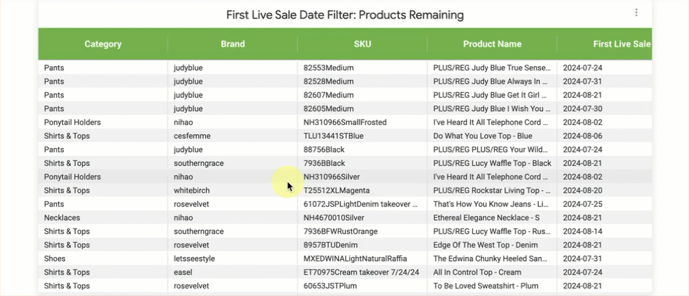Click the Product Name column header
The image size is (689, 296).
[492, 44]
